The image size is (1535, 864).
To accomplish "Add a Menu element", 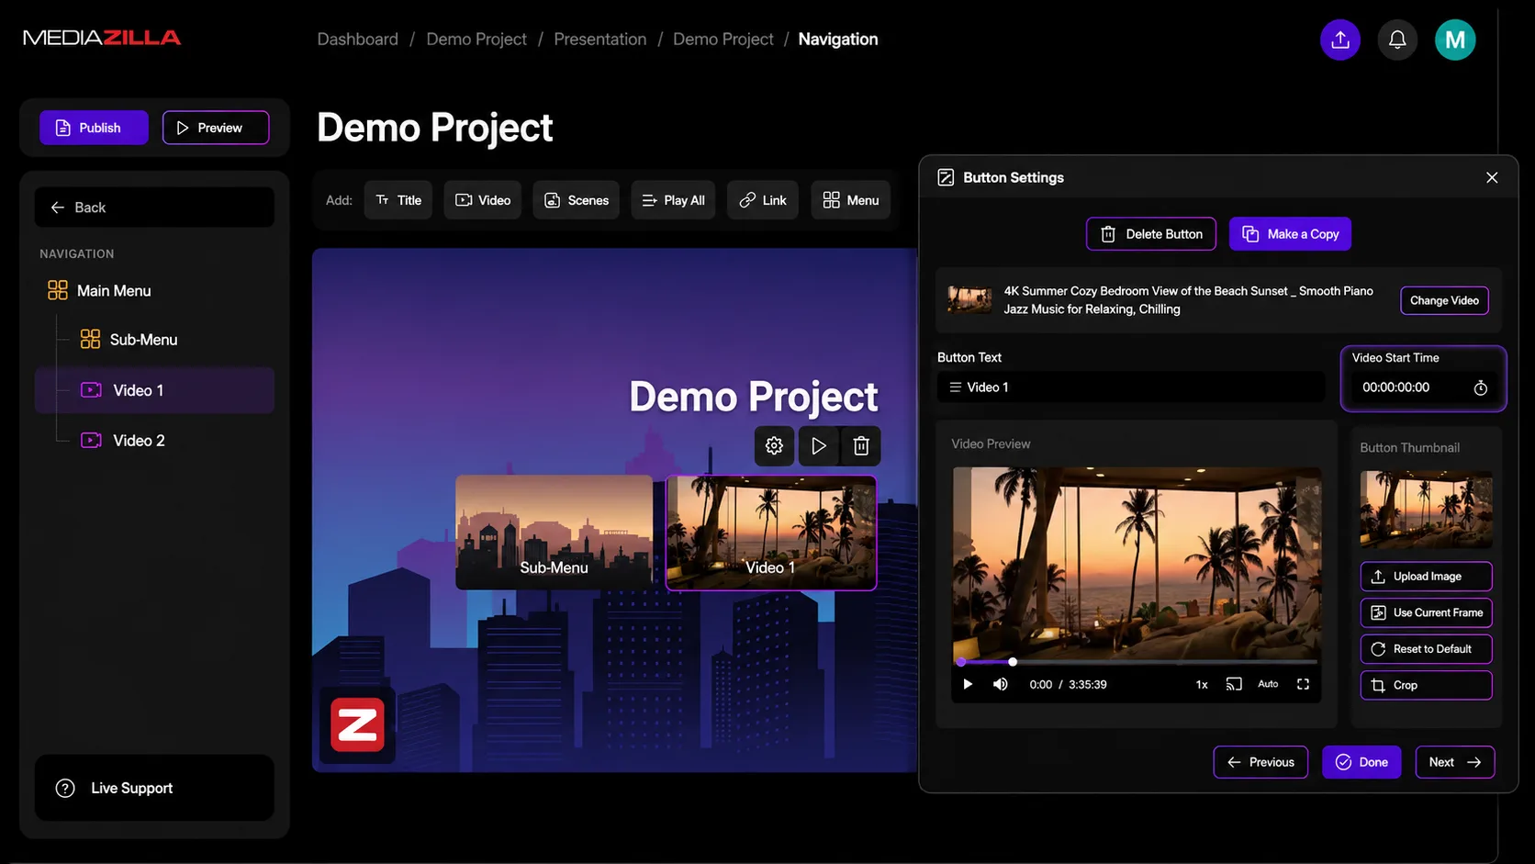I will (x=851, y=200).
